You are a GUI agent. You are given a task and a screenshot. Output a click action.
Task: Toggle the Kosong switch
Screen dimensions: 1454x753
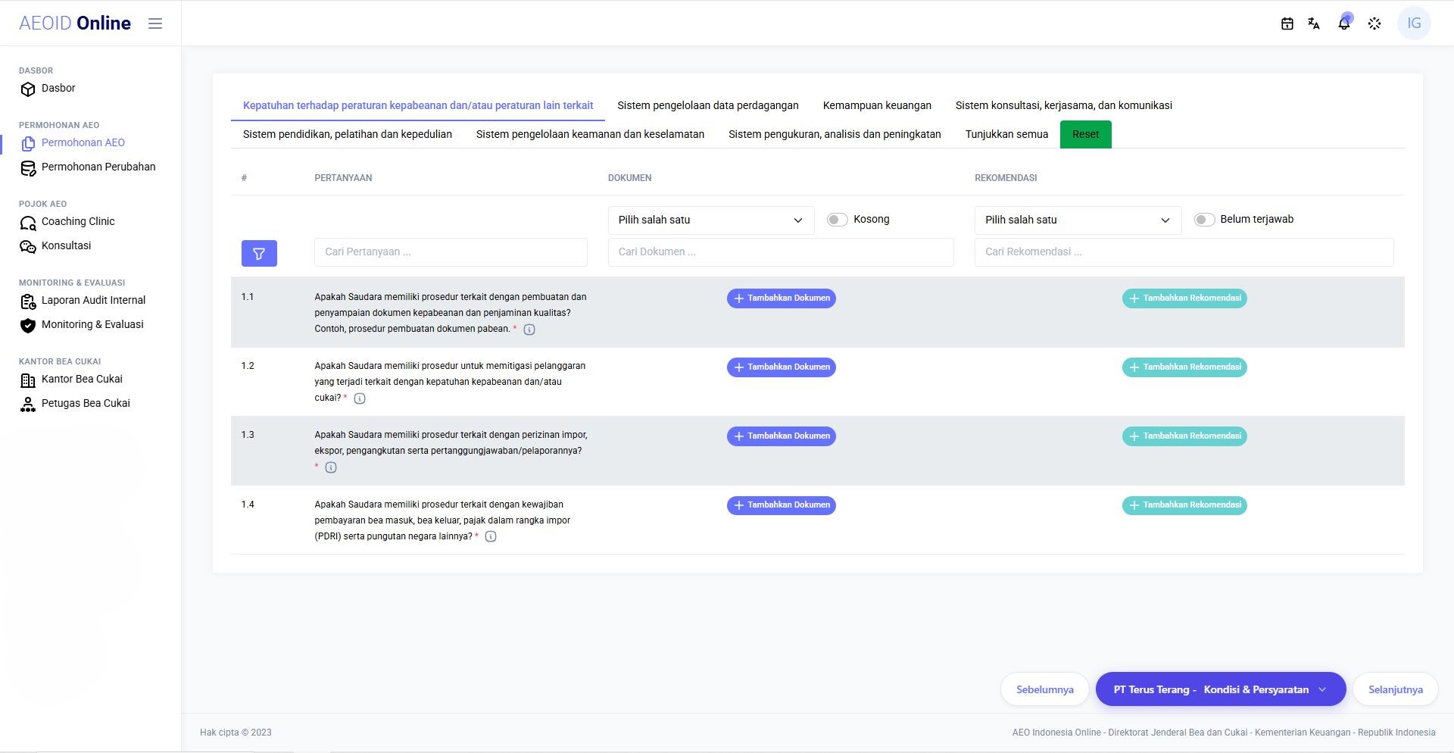click(x=837, y=220)
